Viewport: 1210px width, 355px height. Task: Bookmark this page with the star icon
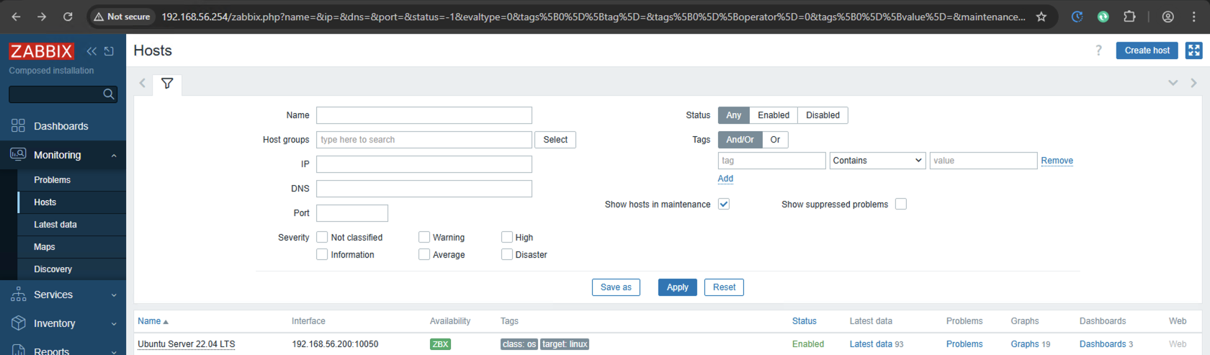coord(1041,17)
